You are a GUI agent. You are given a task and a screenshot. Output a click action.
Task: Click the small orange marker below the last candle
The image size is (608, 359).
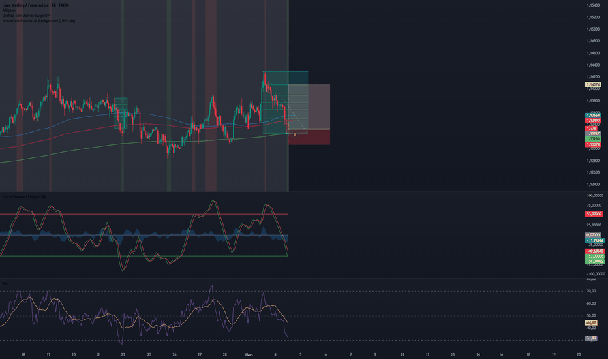(295, 134)
